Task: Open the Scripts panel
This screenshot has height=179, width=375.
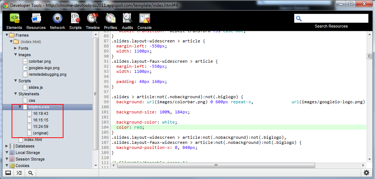Action: tap(75, 21)
